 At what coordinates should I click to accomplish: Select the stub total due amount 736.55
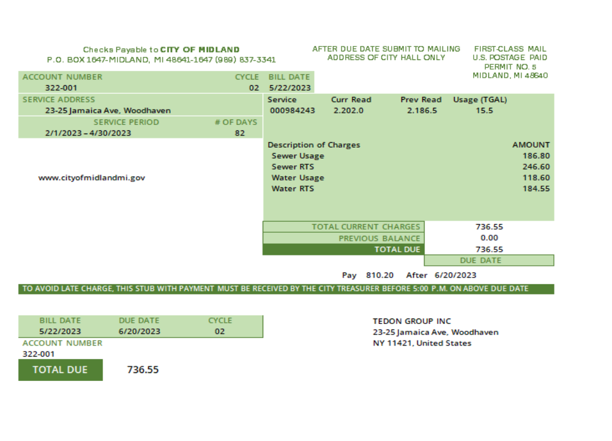click(x=143, y=370)
